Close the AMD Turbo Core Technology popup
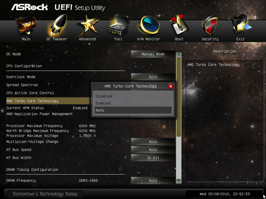 171,86
